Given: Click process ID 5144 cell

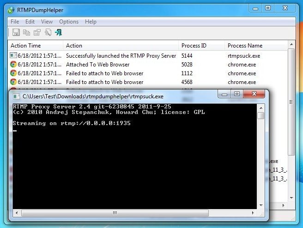Looking at the screenshot, I should (187, 56).
